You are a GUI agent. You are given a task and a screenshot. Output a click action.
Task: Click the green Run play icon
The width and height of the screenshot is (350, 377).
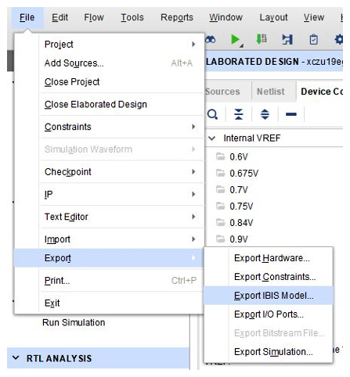click(236, 40)
